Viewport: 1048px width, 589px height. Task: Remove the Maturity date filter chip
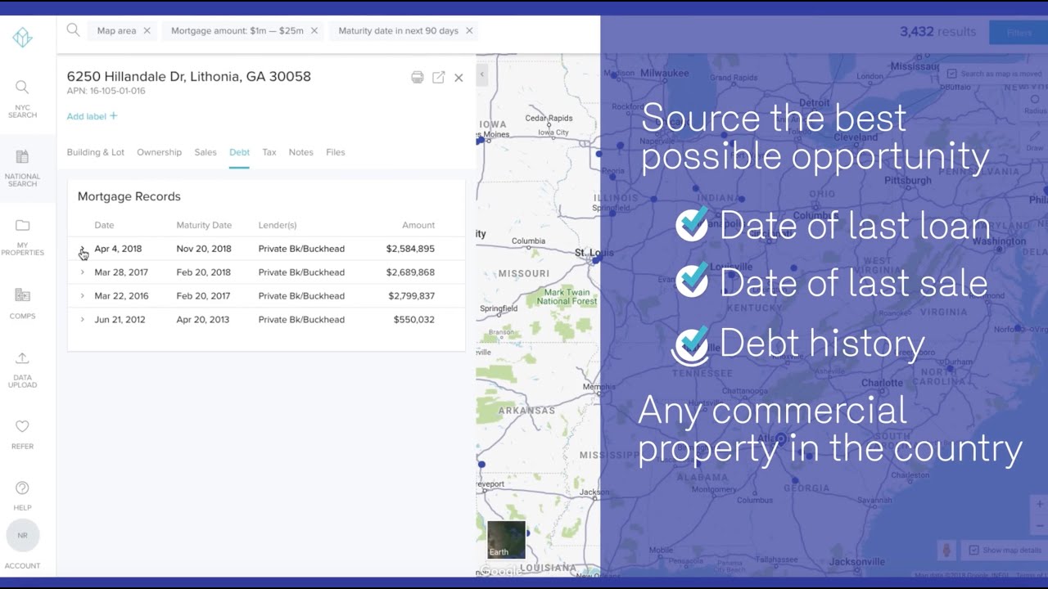pyautogui.click(x=469, y=31)
